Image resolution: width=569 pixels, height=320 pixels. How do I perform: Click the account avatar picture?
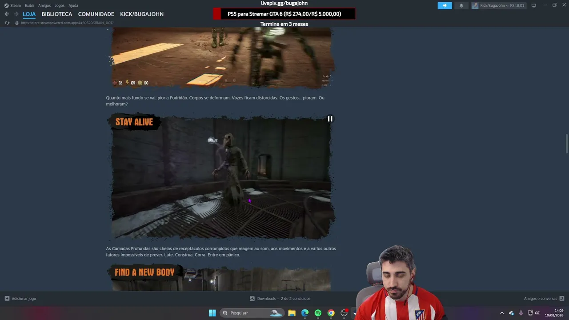475,5
